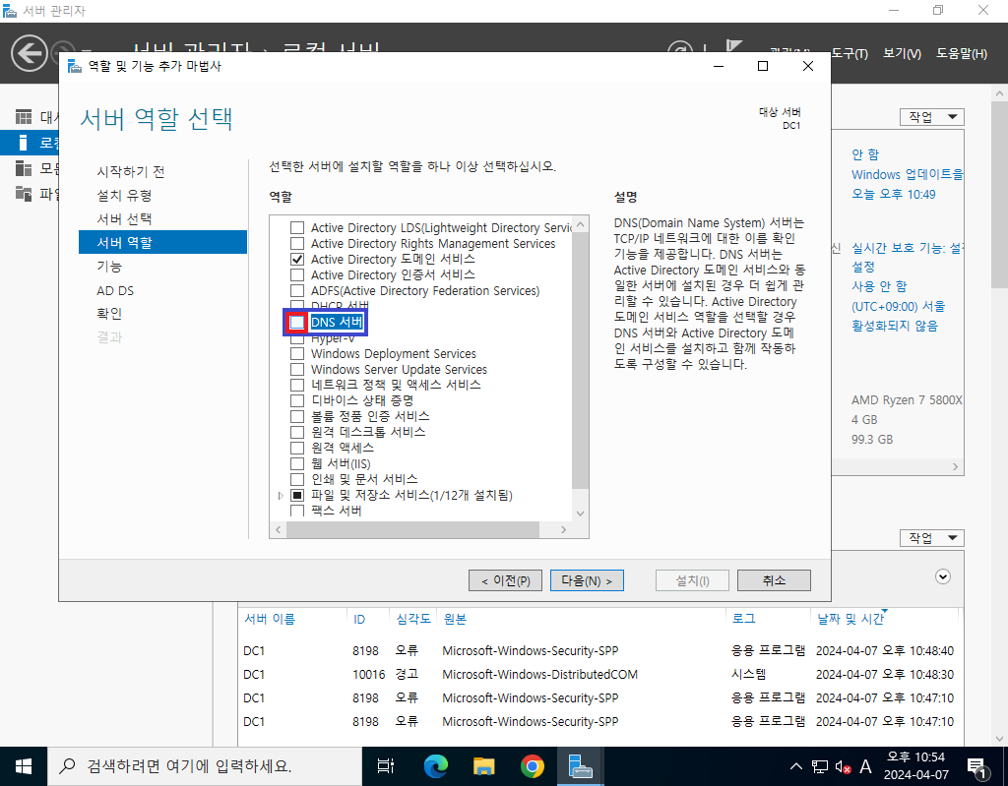Click 다음(N) button
Screen dimensions: 1008x786
(587, 580)
